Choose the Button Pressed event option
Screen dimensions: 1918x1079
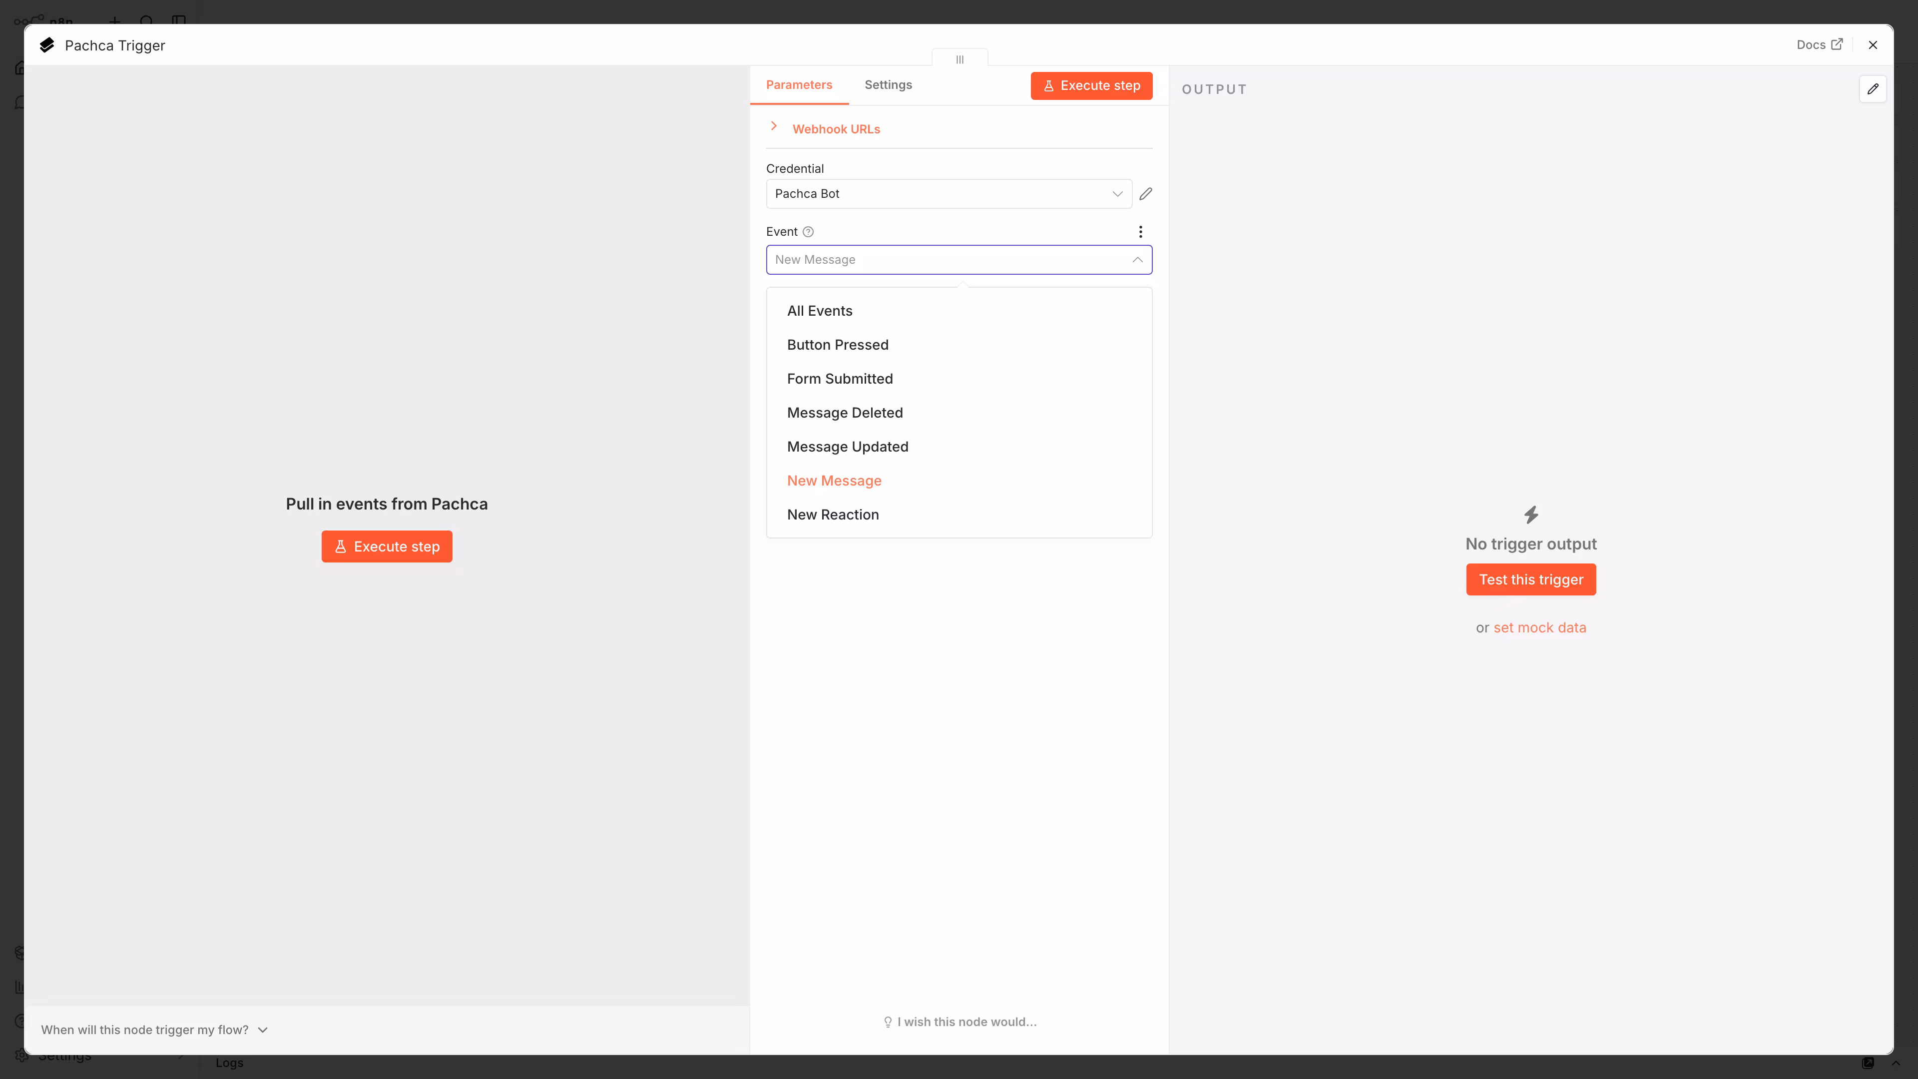pos(838,345)
